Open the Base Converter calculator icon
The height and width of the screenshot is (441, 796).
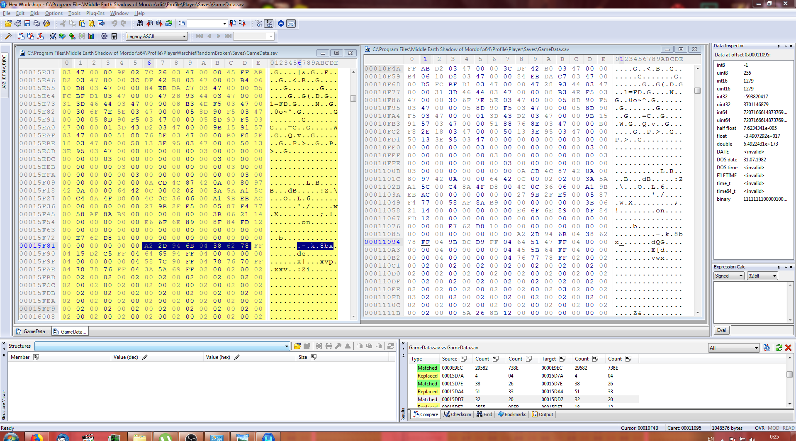point(114,37)
